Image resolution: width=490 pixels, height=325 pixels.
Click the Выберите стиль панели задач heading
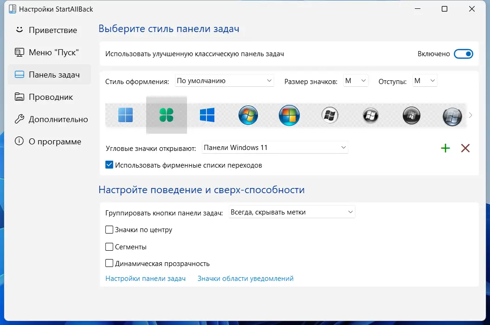[x=169, y=29]
